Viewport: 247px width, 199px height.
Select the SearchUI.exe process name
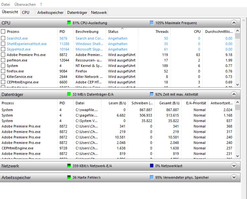click(17, 38)
